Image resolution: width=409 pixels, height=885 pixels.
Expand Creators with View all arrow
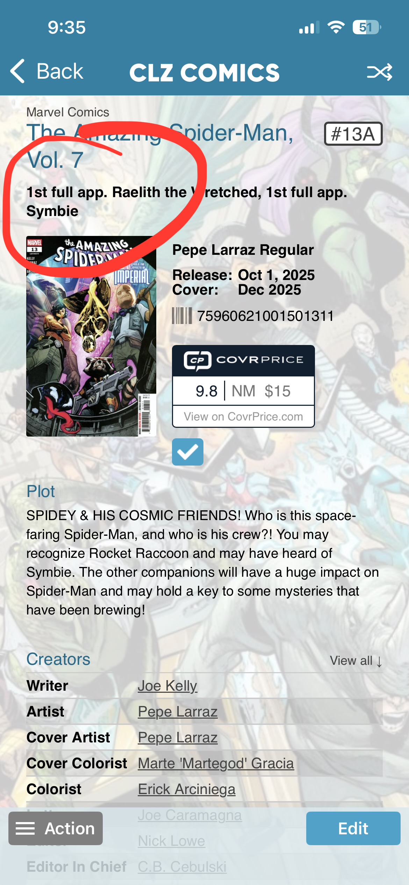[x=356, y=661]
